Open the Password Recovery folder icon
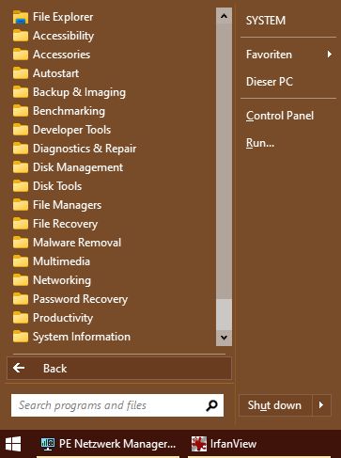This screenshot has height=458, width=341. tap(21, 299)
